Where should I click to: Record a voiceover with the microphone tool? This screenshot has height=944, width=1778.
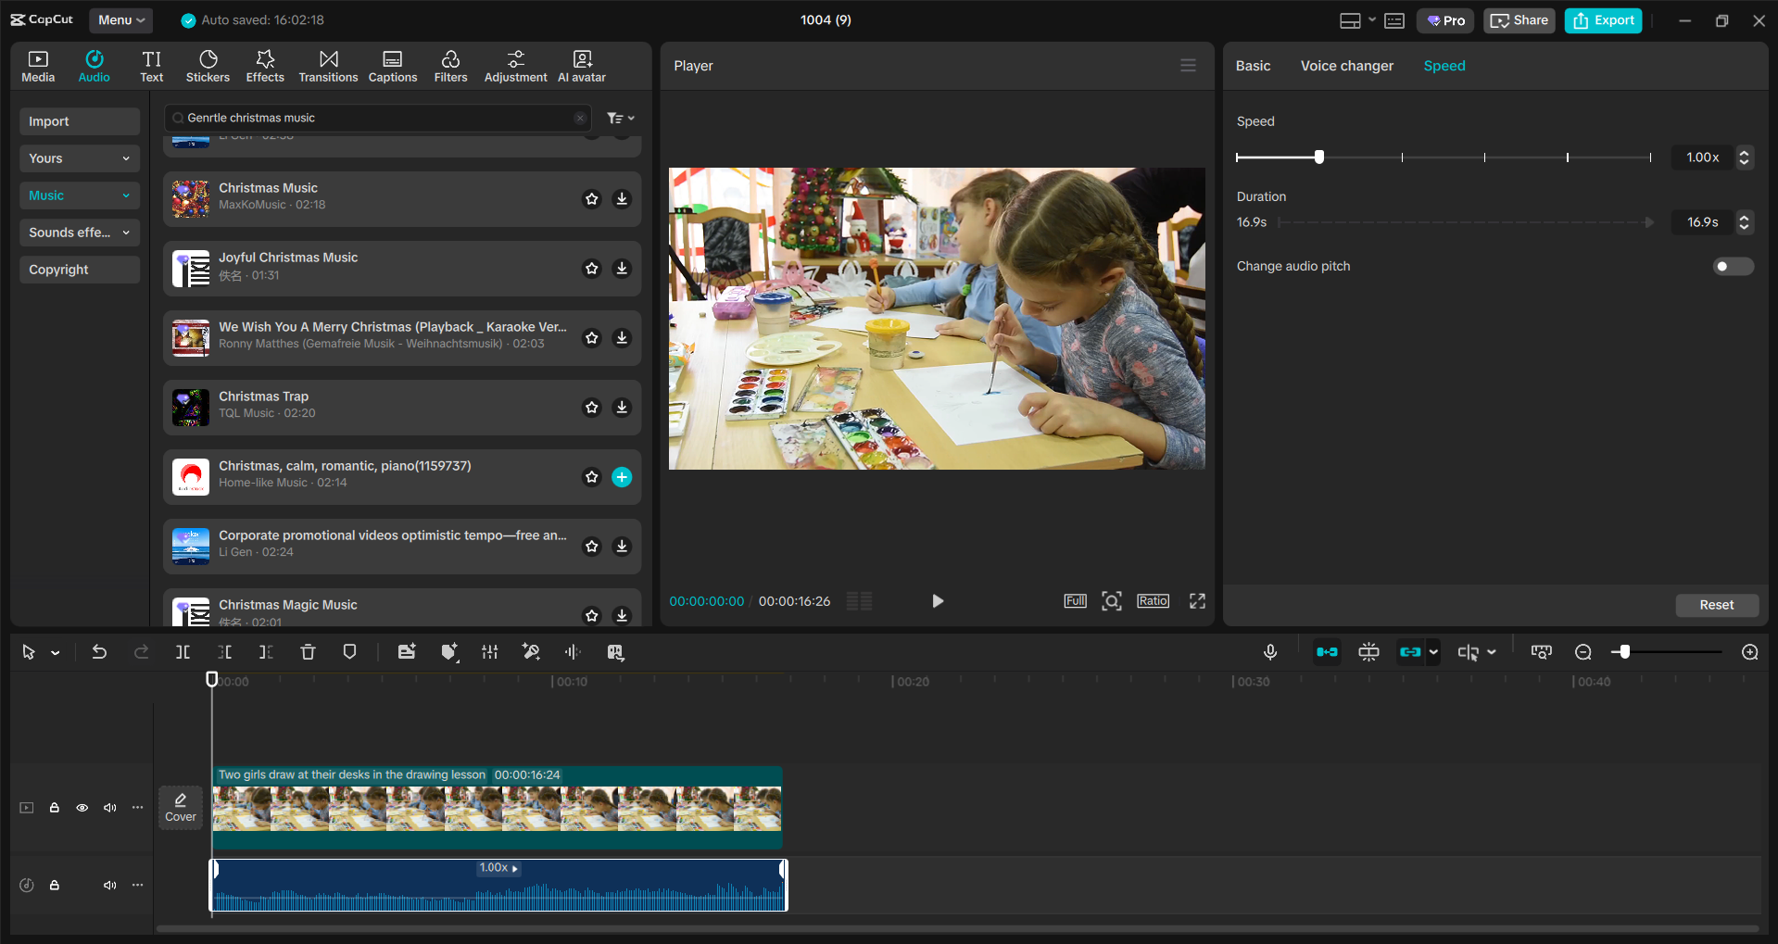(x=1269, y=651)
